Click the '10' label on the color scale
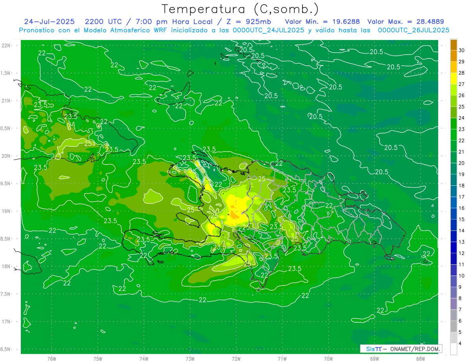 tap(462, 276)
